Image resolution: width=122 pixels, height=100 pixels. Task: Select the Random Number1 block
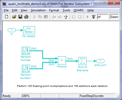[26, 69]
